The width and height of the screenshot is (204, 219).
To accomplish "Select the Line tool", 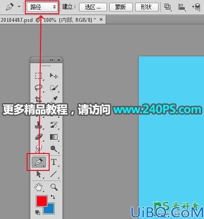I will coord(54,175).
